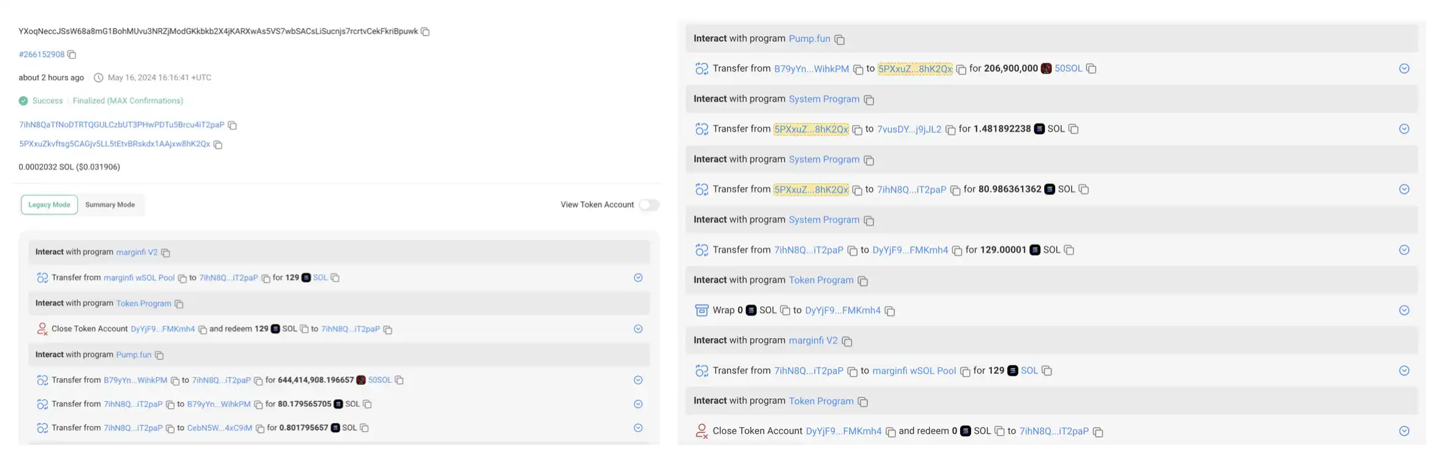This screenshot has width=1438, height=457.
Task: Copy the 7ihN8QaTfNoD signer address
Action: (233, 125)
